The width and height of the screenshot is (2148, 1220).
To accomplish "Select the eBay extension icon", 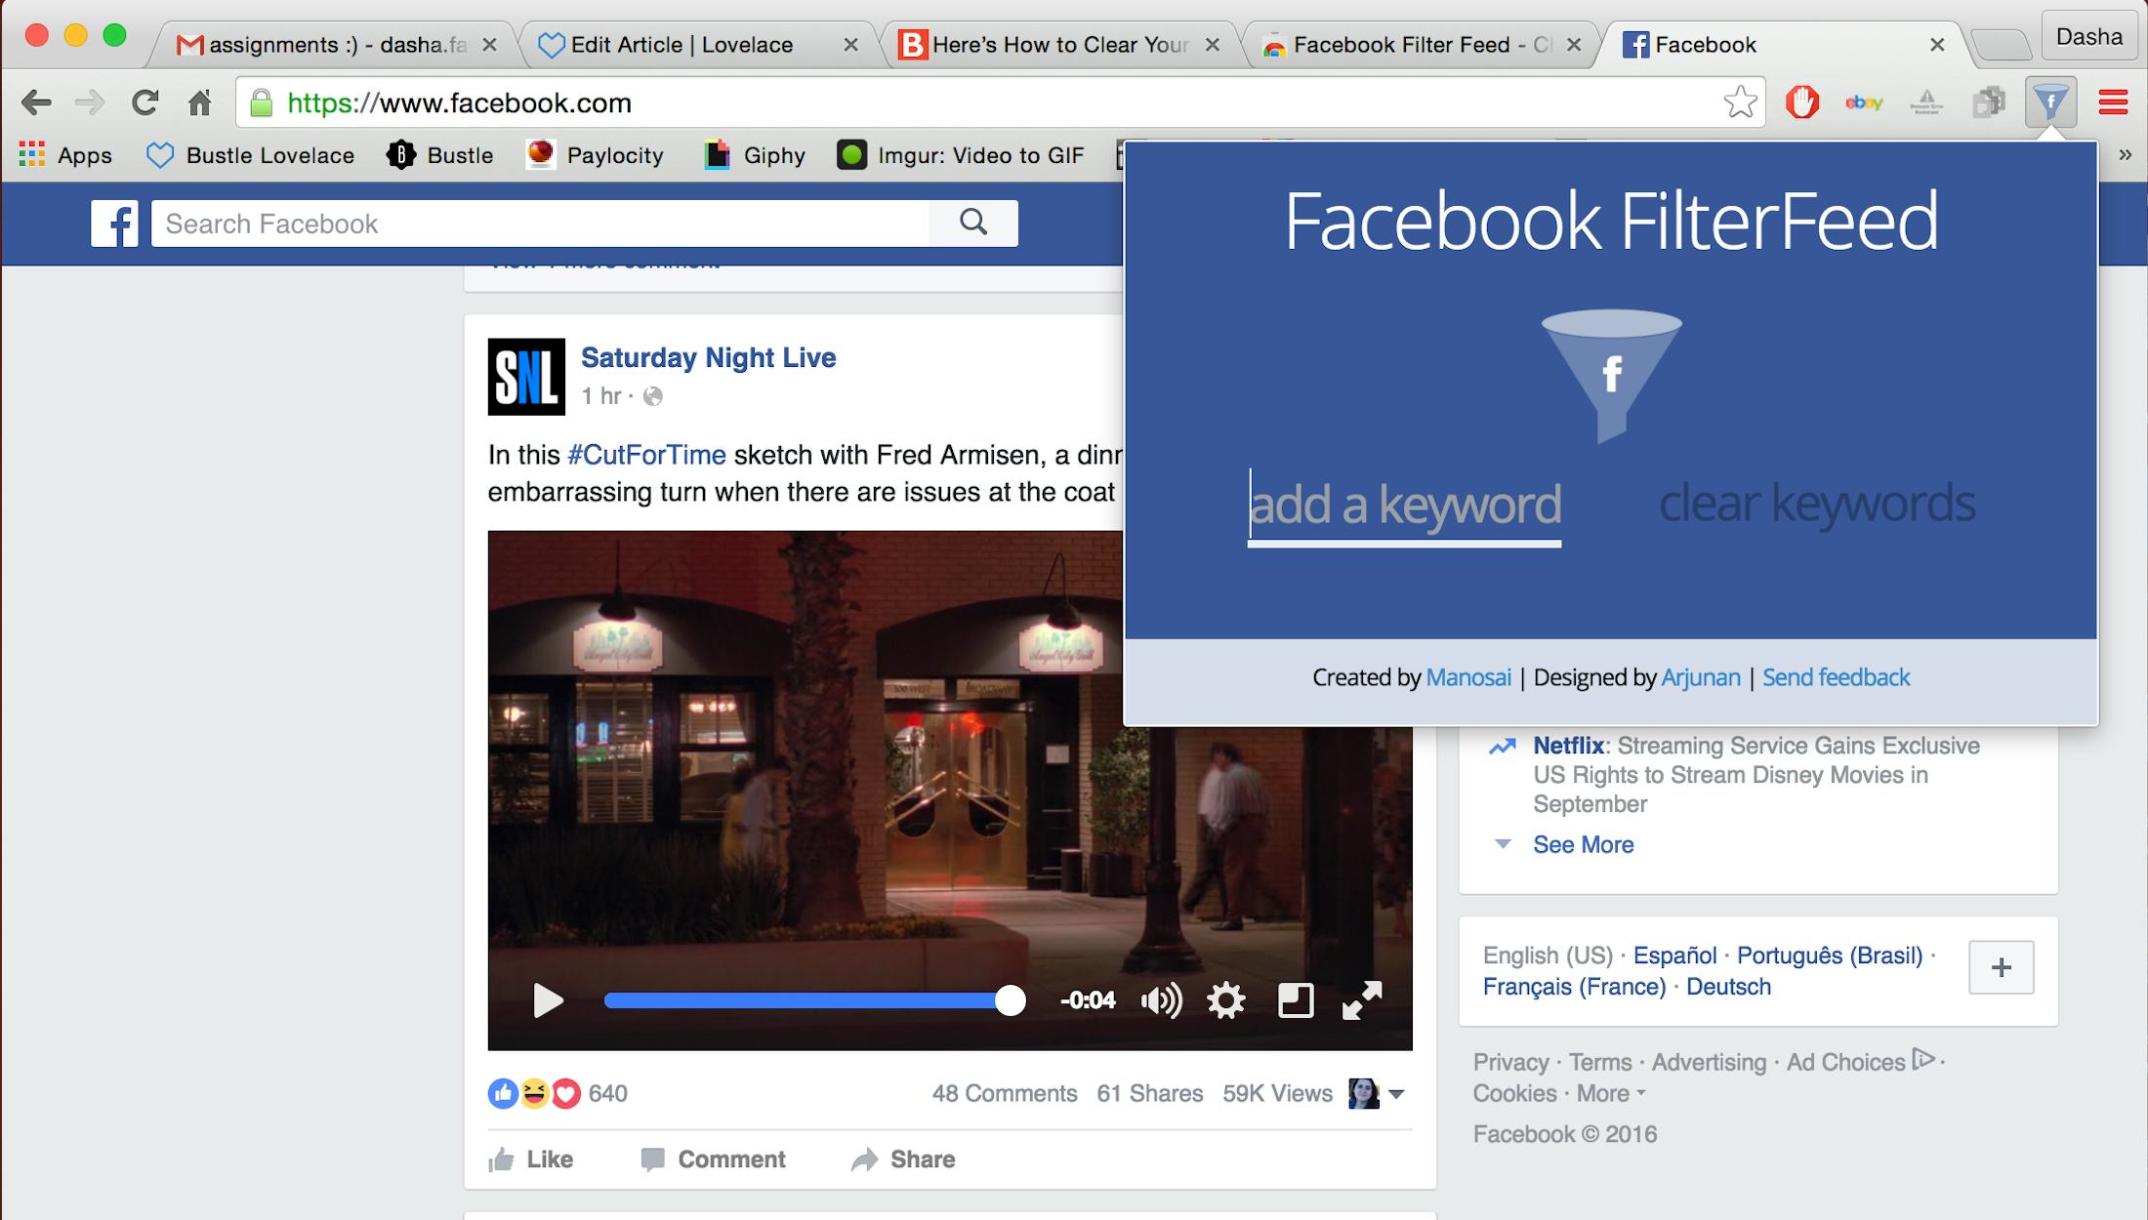I will 1865,101.
